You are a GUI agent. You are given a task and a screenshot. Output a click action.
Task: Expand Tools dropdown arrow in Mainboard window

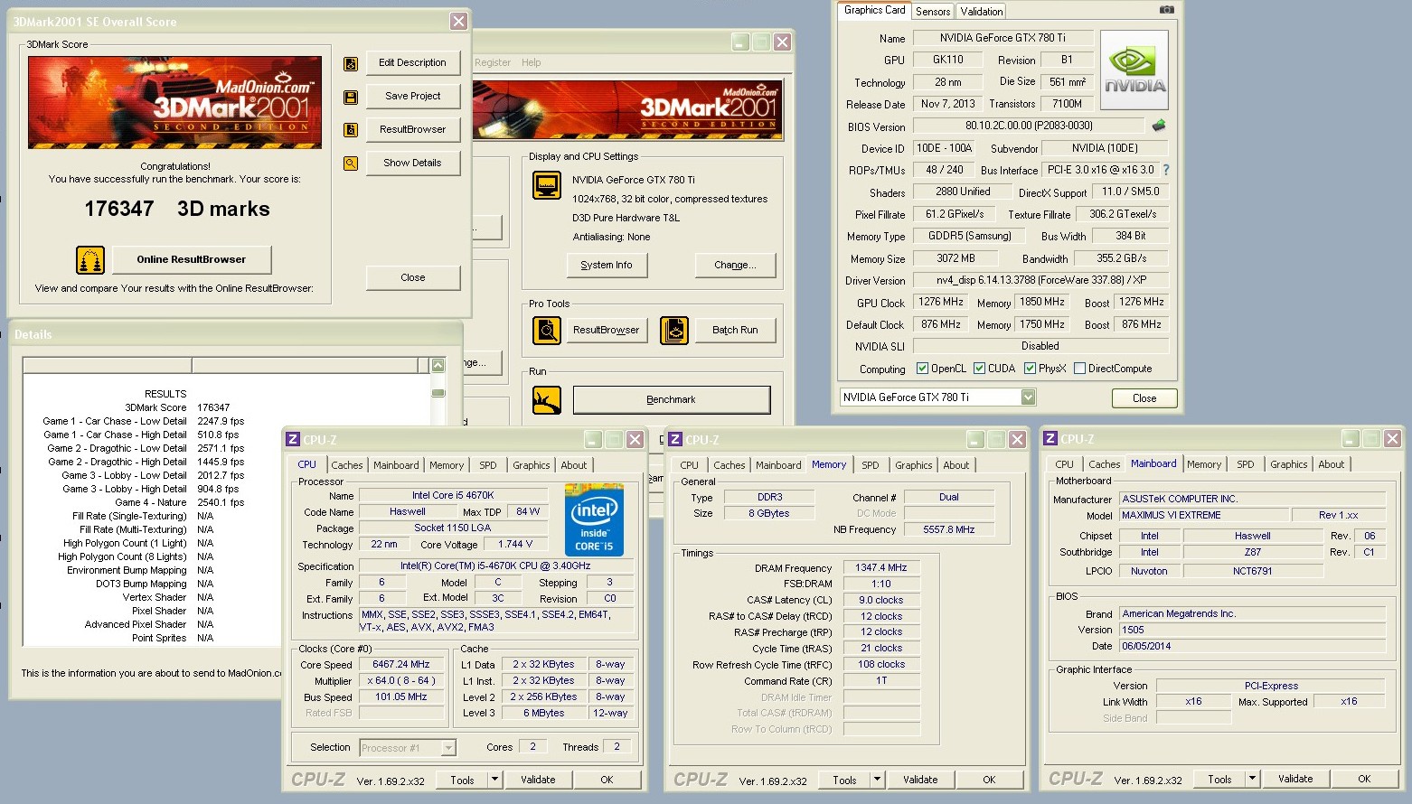point(1252,779)
